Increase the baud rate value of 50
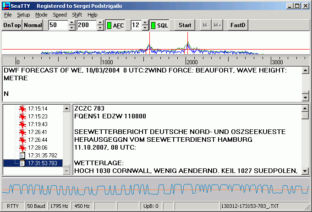 pos(71,23)
